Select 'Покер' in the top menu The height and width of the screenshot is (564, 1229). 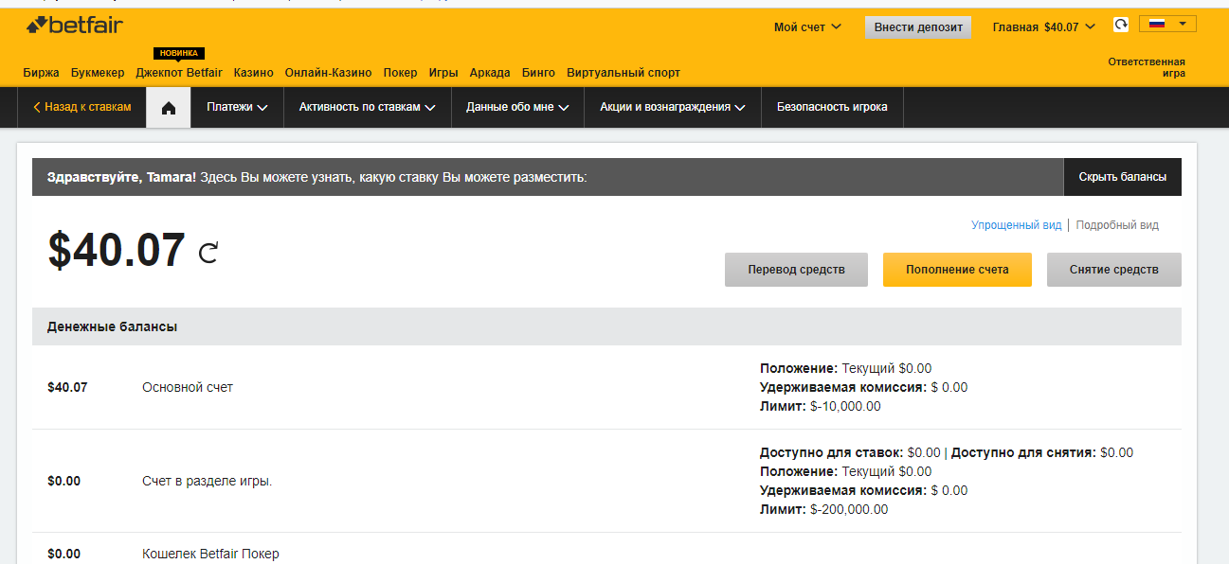point(401,72)
